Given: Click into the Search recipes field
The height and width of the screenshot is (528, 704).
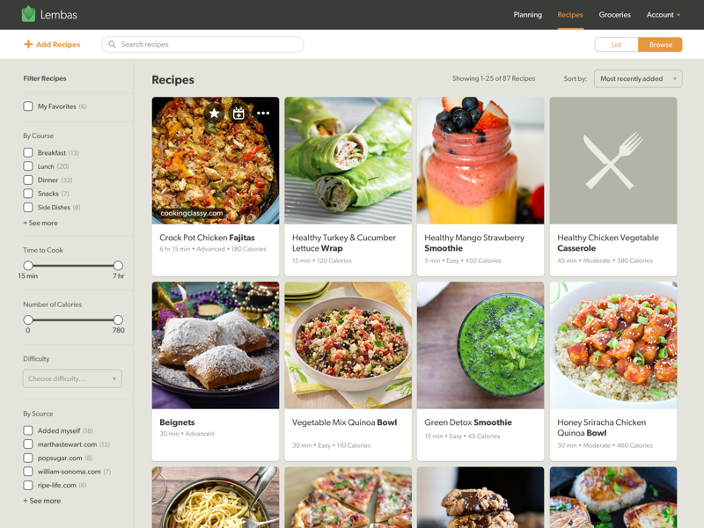Looking at the screenshot, I should coord(202,45).
